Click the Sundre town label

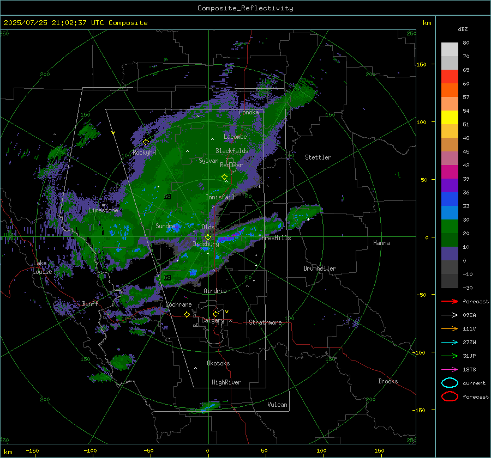pos(165,225)
